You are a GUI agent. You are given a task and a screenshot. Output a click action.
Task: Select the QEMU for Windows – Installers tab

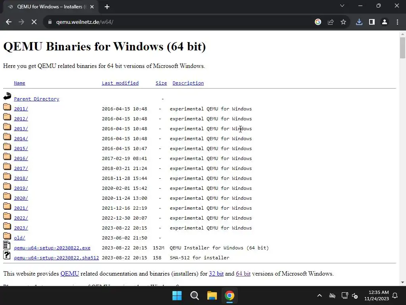50,7
